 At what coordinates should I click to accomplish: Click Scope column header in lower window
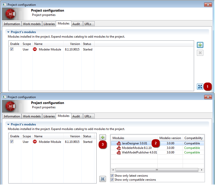click(x=27, y=137)
